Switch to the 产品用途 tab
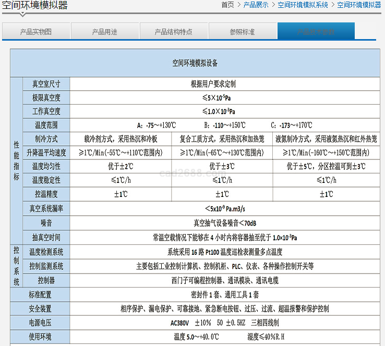This screenshot has width=385, height=346. [x=104, y=31]
